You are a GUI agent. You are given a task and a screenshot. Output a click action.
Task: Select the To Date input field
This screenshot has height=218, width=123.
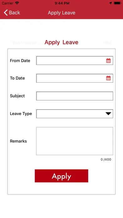(75, 78)
